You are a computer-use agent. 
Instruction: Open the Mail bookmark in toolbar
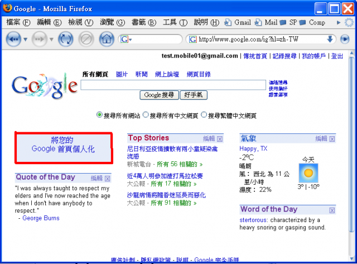coord(266,22)
